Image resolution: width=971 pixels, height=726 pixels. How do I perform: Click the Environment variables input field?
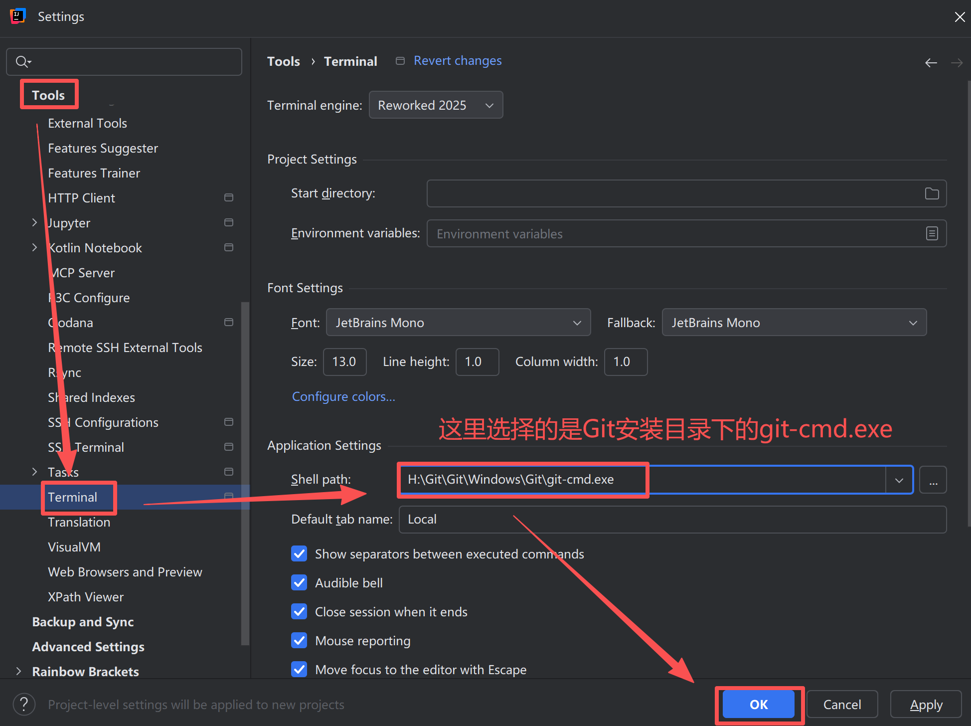point(686,233)
